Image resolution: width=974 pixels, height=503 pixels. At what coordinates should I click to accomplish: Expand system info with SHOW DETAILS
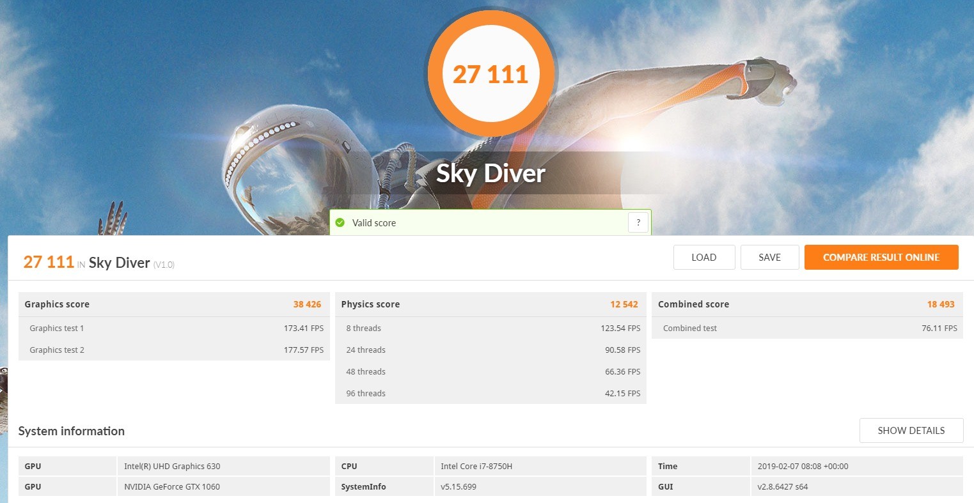tap(911, 431)
